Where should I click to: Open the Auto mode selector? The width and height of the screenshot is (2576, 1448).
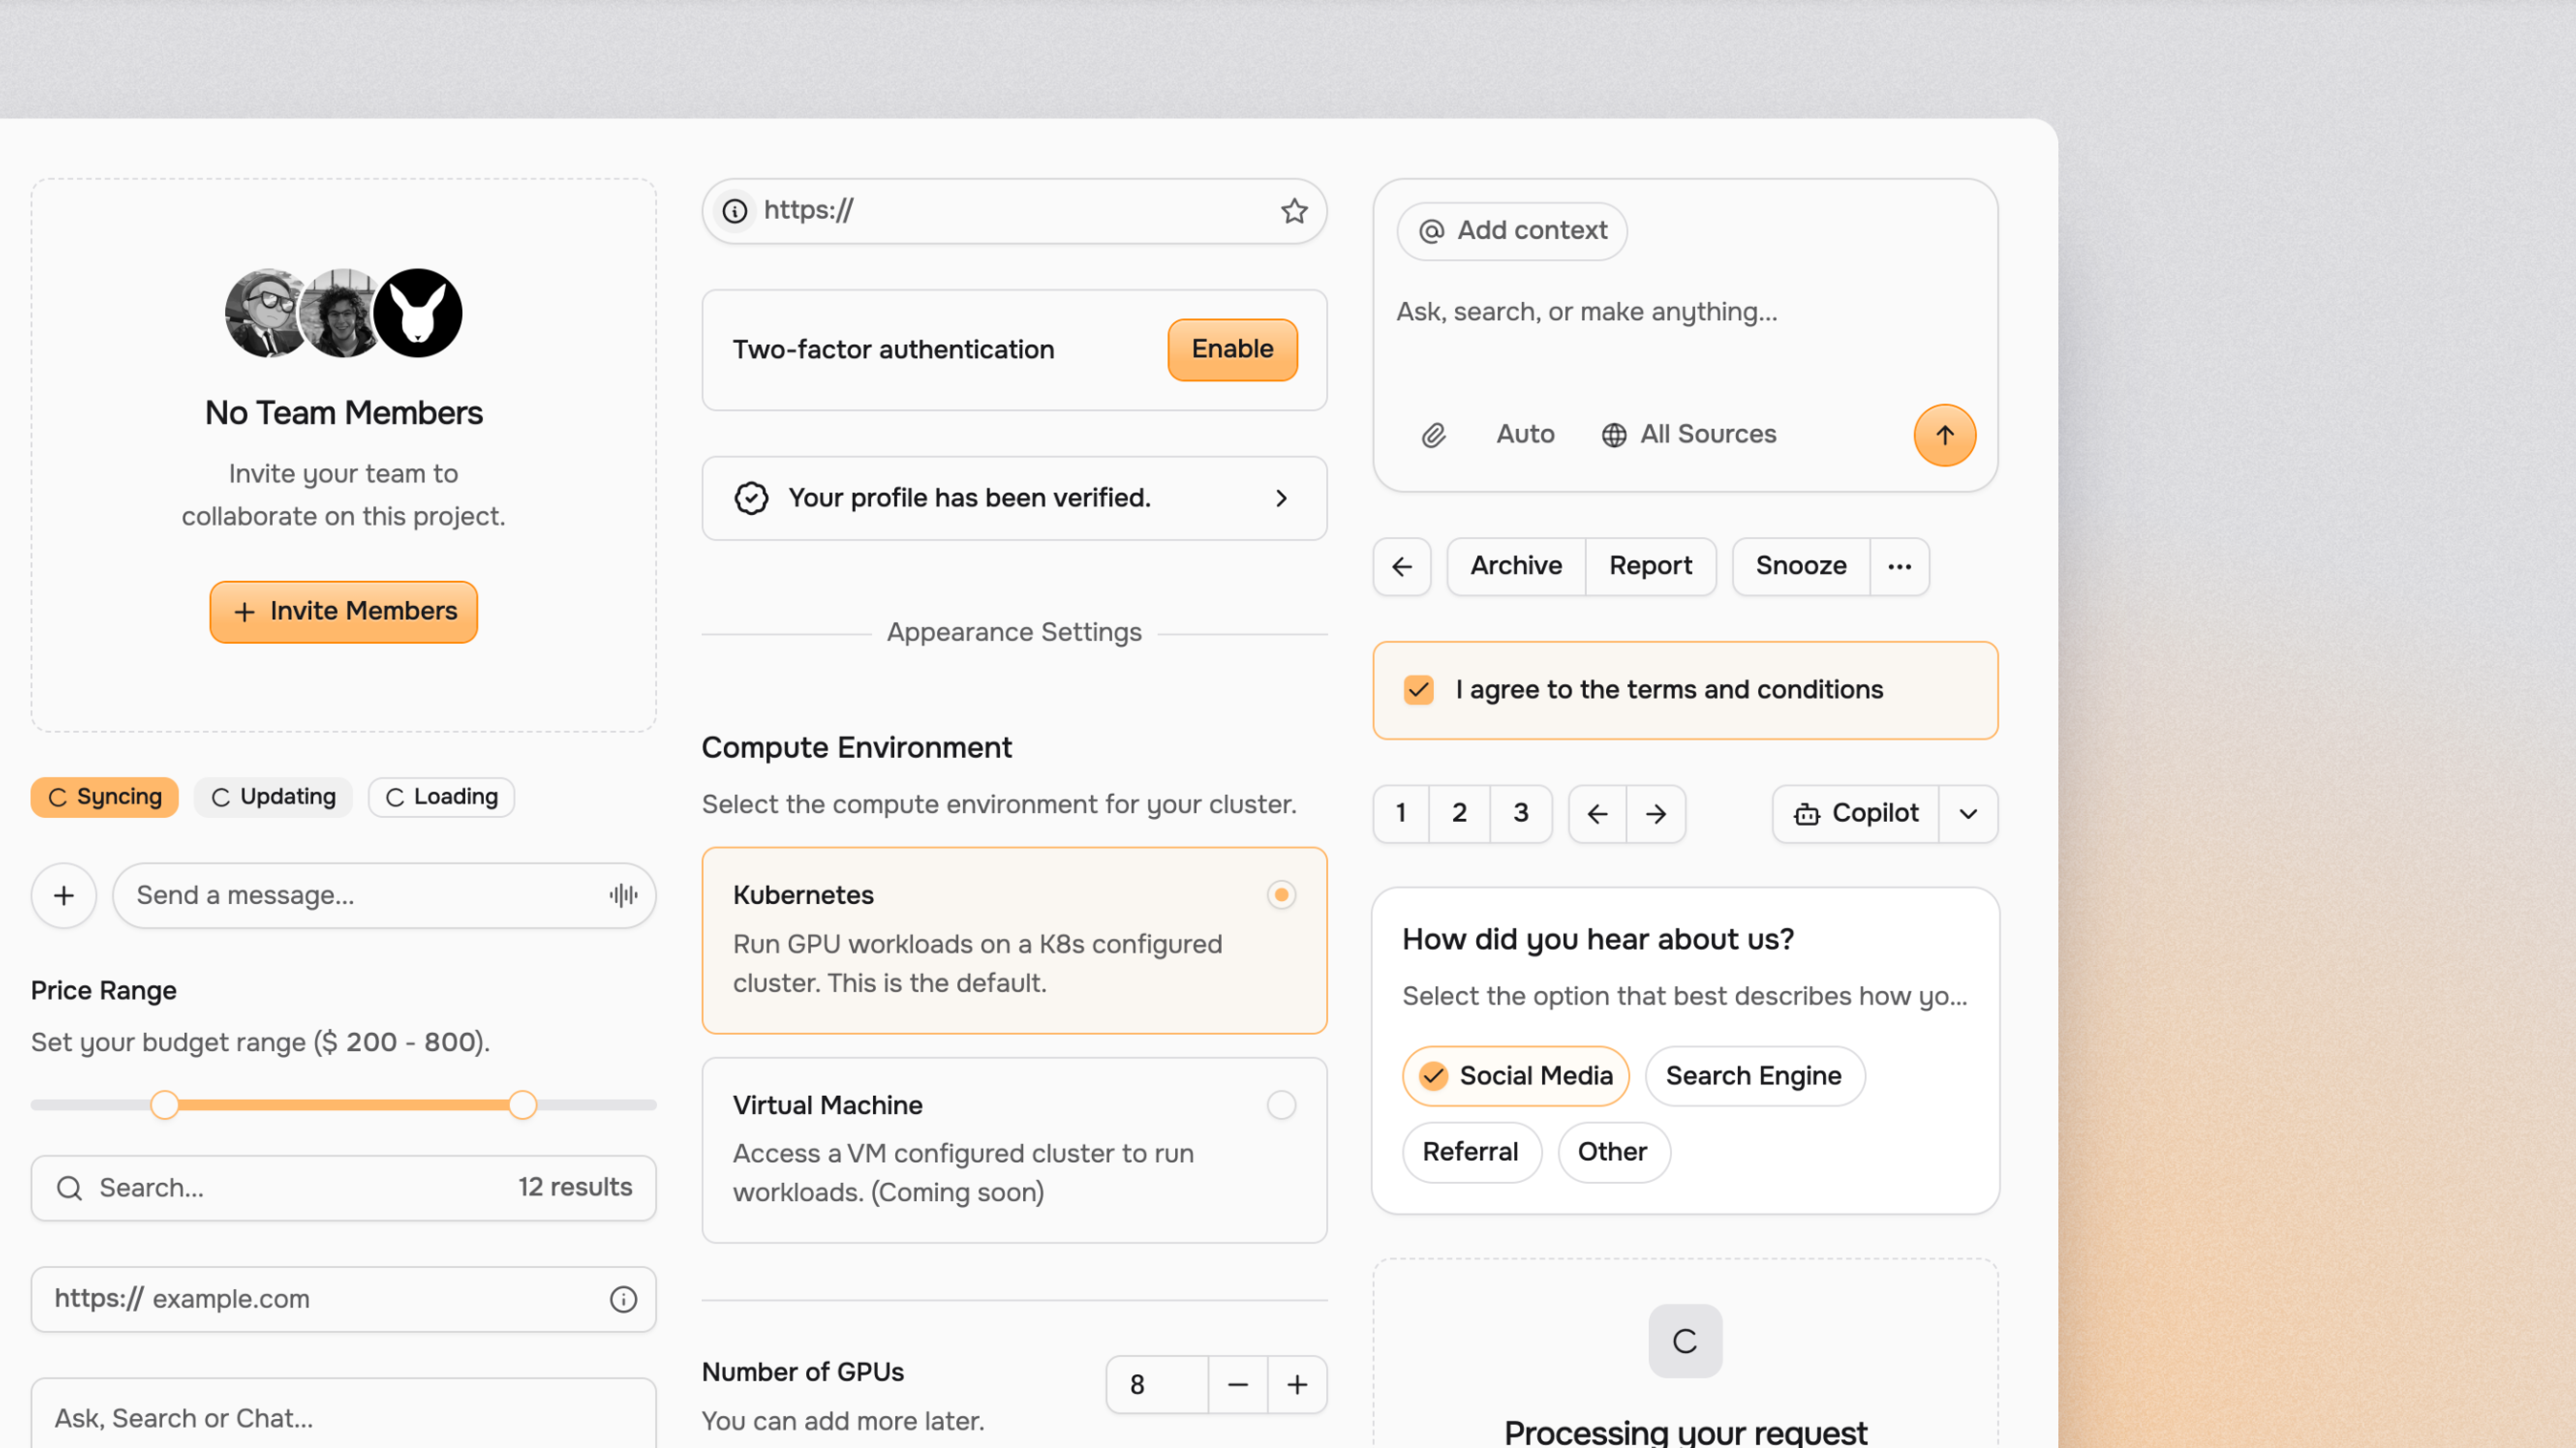[x=1524, y=435]
